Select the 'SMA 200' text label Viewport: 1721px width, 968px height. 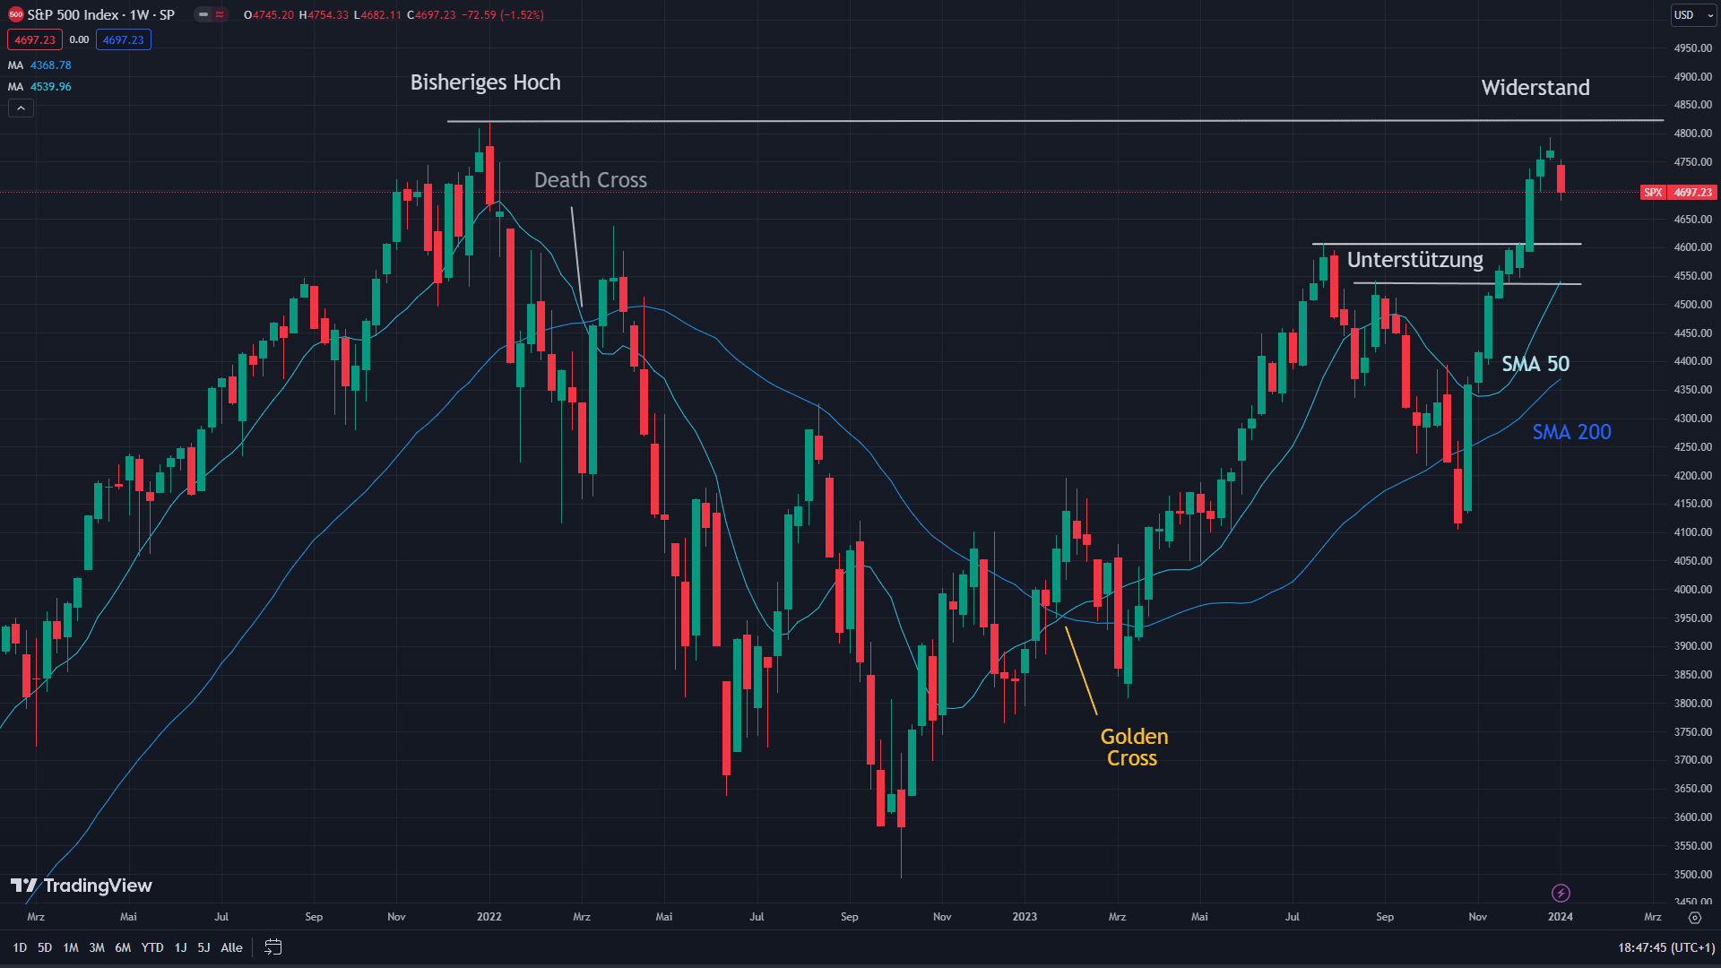click(1571, 432)
